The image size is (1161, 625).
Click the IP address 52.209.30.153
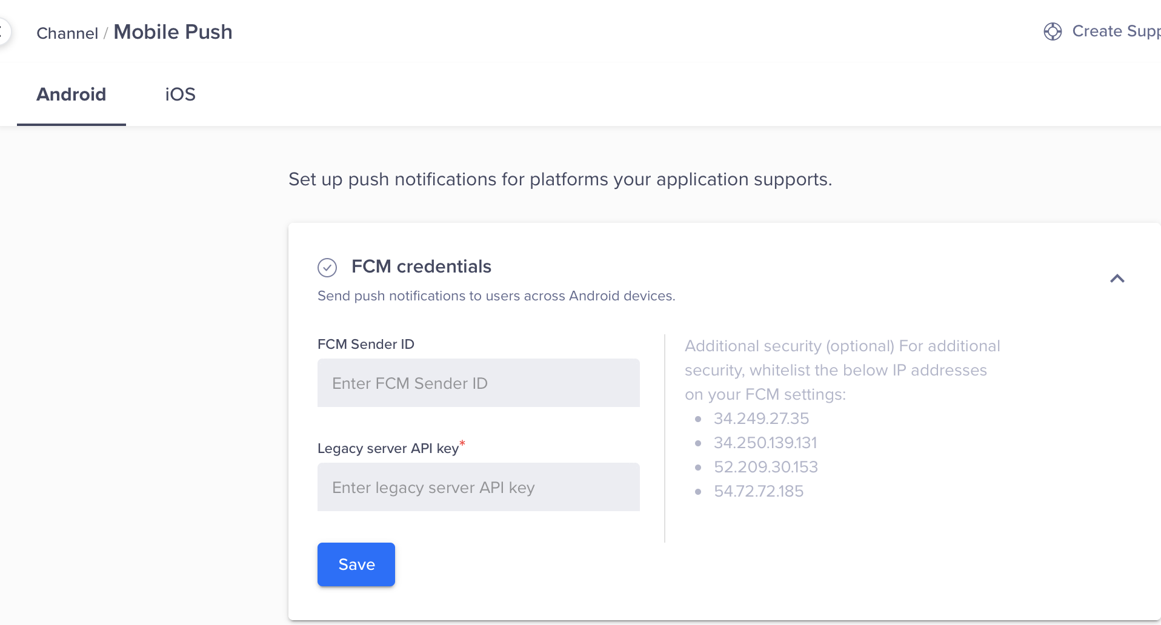765,467
